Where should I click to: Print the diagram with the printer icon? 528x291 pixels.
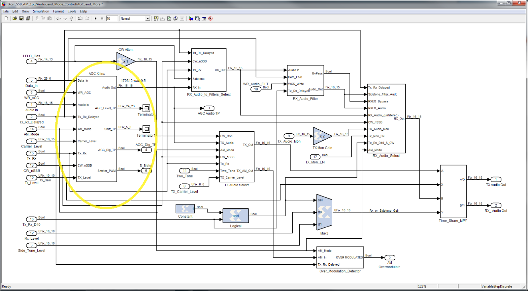pyautogui.click(x=28, y=18)
